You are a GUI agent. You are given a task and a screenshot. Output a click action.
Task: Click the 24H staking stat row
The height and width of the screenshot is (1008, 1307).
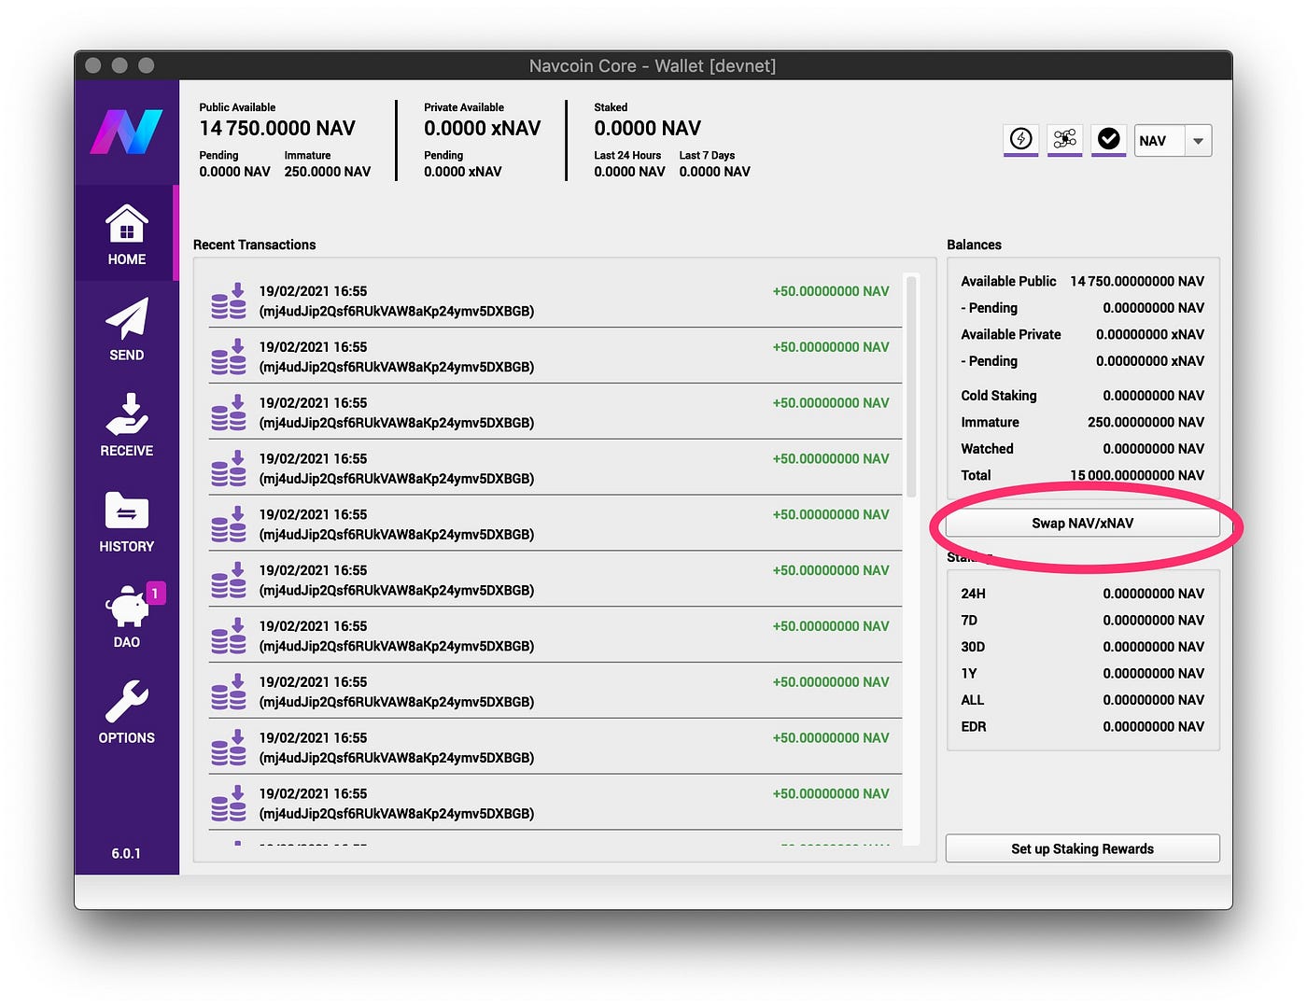pyautogui.click(x=1083, y=594)
